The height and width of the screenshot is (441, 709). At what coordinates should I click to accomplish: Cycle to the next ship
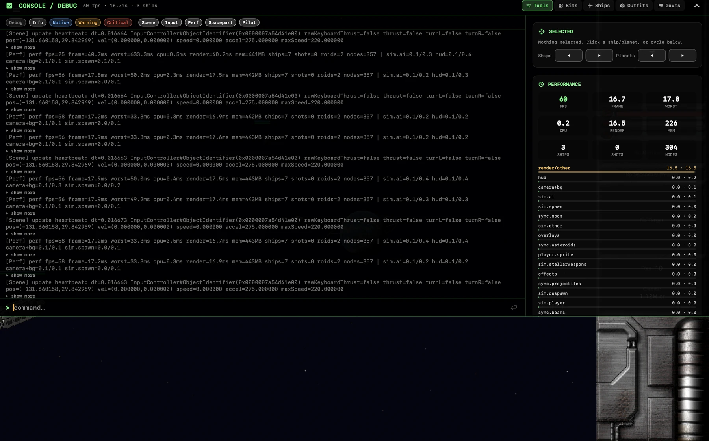coord(599,56)
